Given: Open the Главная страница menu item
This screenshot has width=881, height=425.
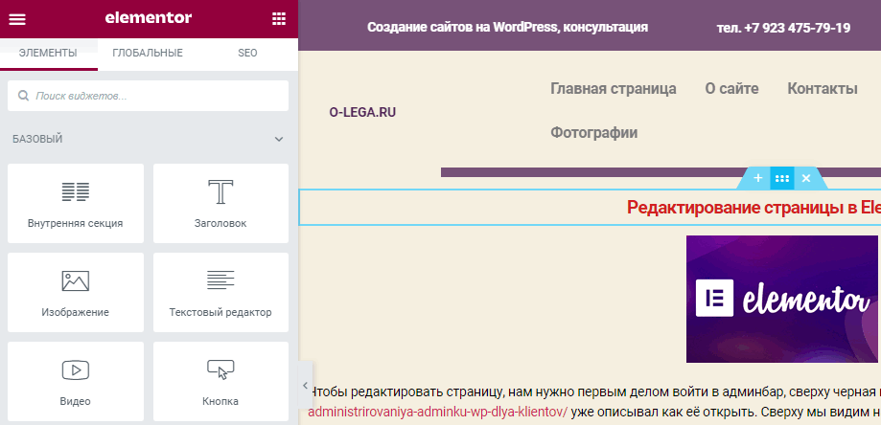Looking at the screenshot, I should coord(613,89).
